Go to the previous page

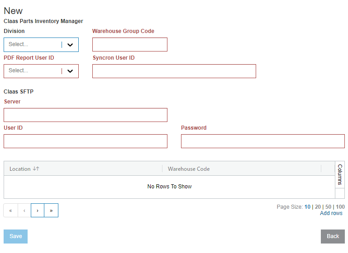pos(24,211)
